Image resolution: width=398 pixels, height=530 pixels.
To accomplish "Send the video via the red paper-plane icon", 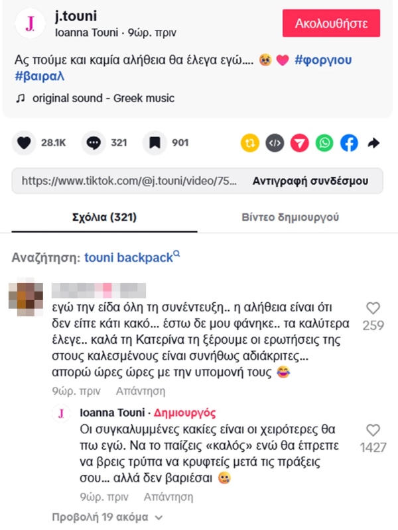I will click(x=299, y=142).
